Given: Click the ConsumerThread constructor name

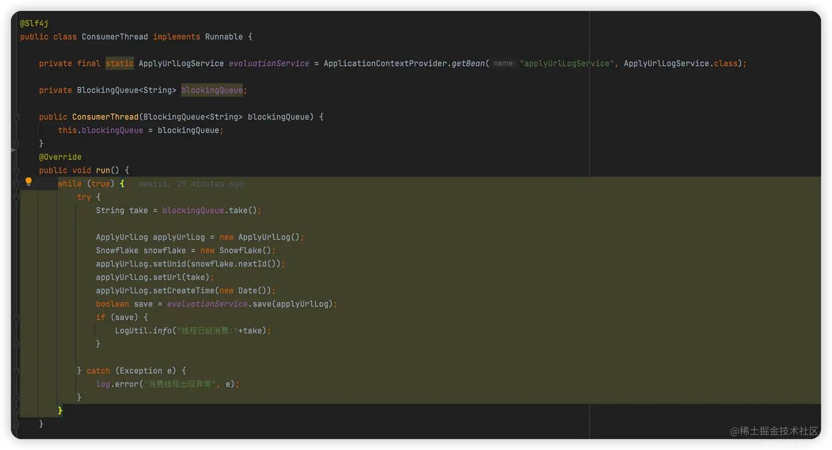Looking at the screenshot, I should [x=105, y=117].
